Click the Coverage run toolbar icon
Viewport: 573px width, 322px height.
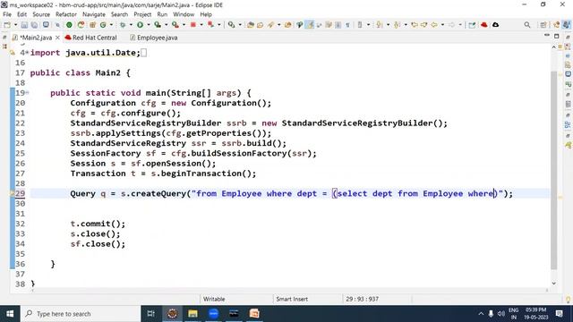click(158, 25)
